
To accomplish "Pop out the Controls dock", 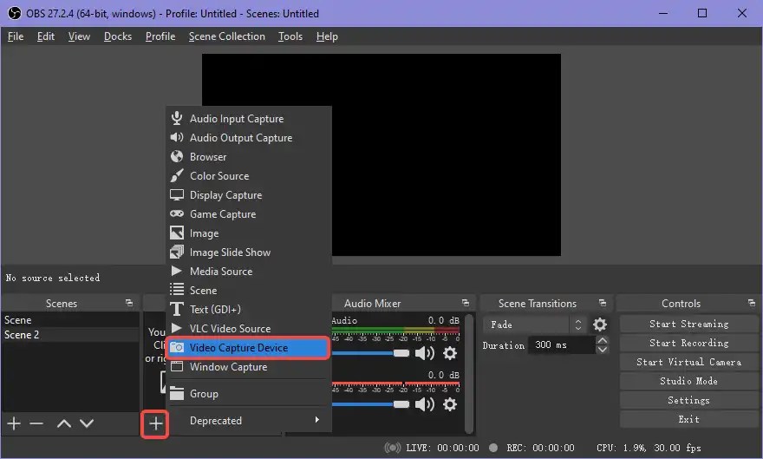I will [752, 303].
